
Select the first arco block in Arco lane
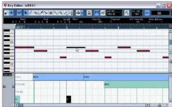[x=58, y=77]
